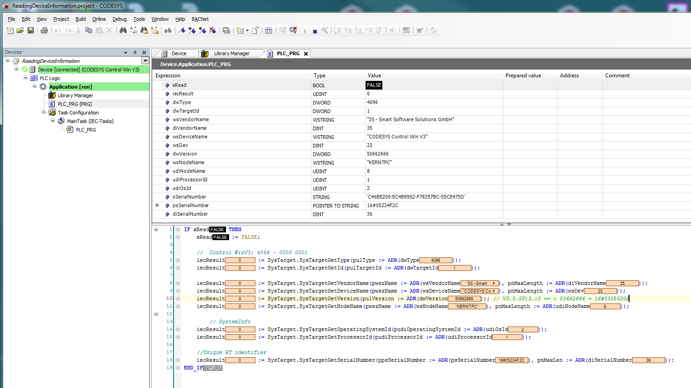Toggle the breakpoint marker on code line 5
The height and width of the screenshot is (388, 691).
tap(178, 260)
